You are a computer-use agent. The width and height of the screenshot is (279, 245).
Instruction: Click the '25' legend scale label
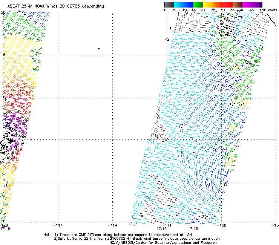coord(213,10)
